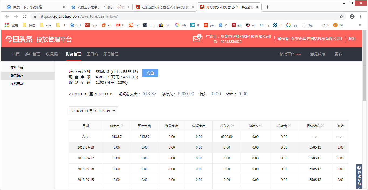Viewport: 368px width, 190px height.
Task: Click help icon next to 总转入 header
Action: tap(261, 126)
